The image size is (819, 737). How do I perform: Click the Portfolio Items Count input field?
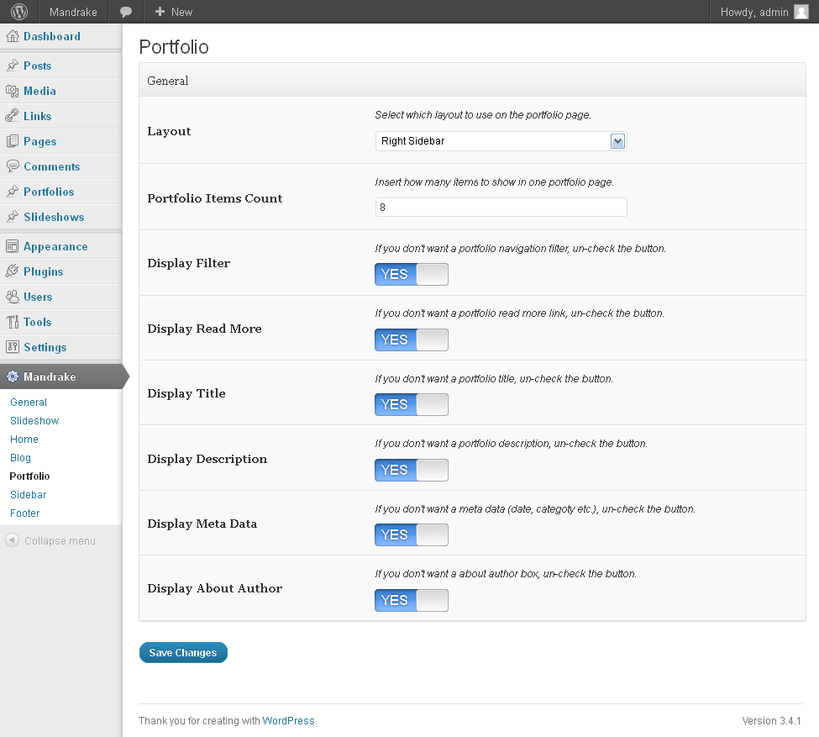(x=501, y=207)
